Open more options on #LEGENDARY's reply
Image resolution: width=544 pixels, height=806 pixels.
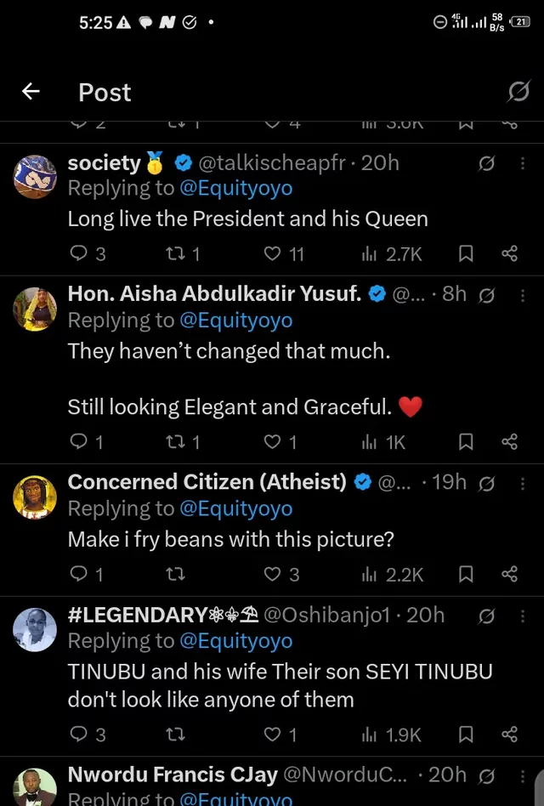click(523, 616)
